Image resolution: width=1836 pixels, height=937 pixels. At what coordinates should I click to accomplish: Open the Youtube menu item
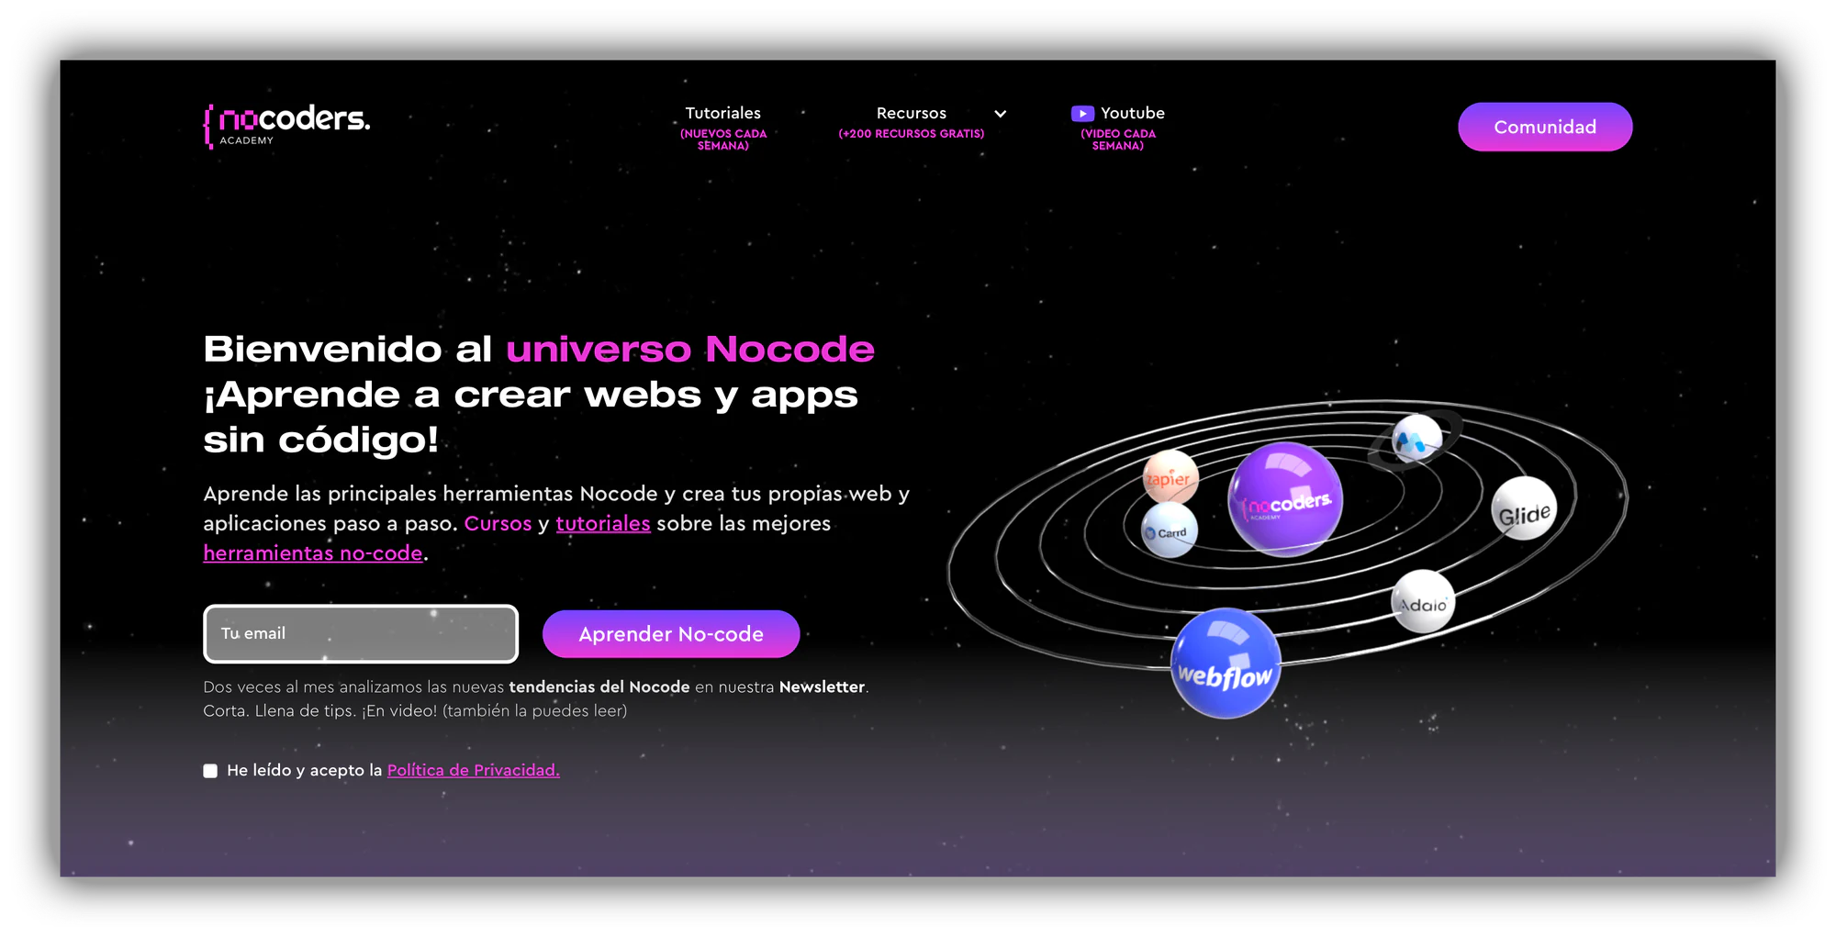tap(1133, 113)
